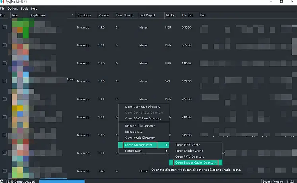297x183 pixels.
Task: Click the Last Played column header
Action: pyautogui.click(x=147, y=15)
